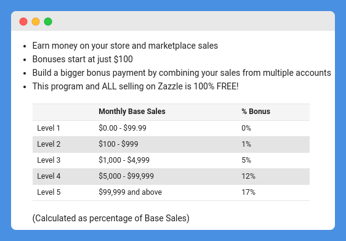
Task: Click the 12% bonus value
Action: pos(249,176)
